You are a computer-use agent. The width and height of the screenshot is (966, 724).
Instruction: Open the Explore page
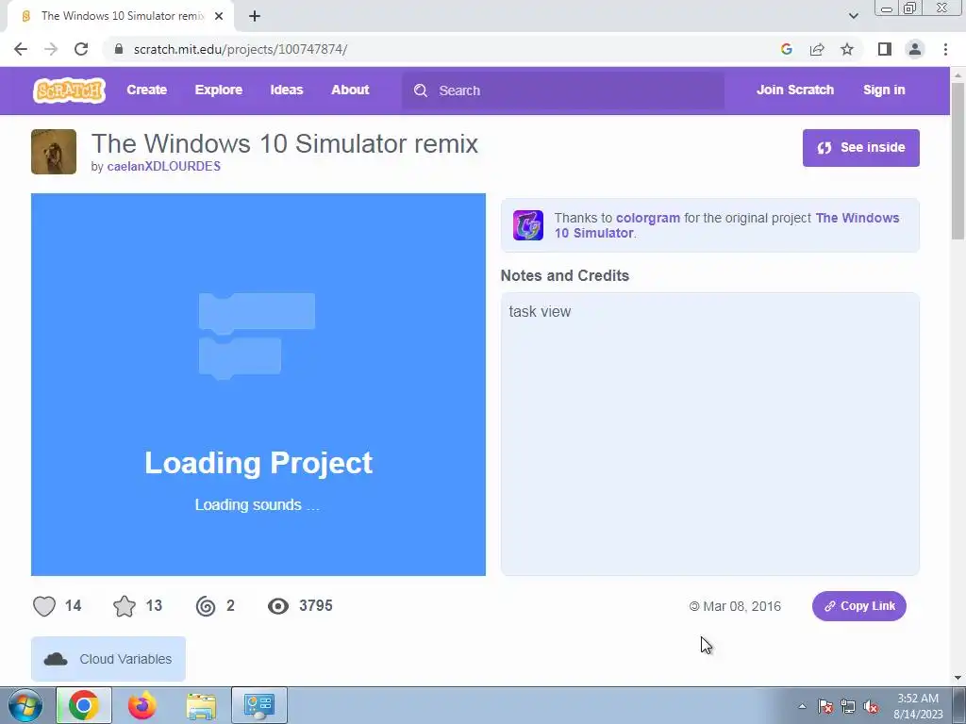(219, 90)
